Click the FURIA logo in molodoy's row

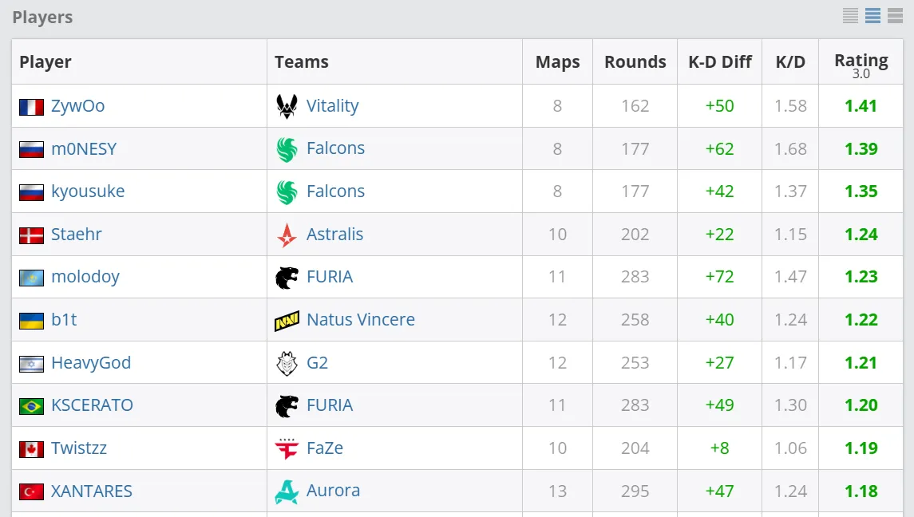coord(287,278)
